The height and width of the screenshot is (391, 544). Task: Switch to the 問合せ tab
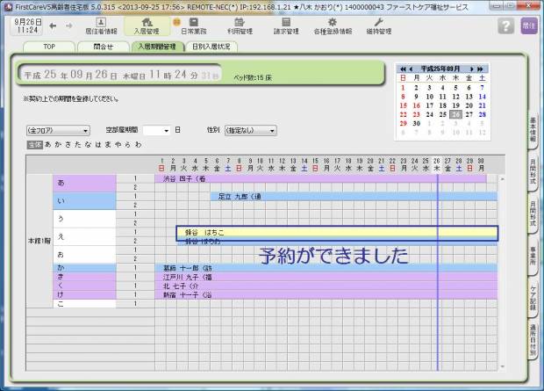coord(103,47)
